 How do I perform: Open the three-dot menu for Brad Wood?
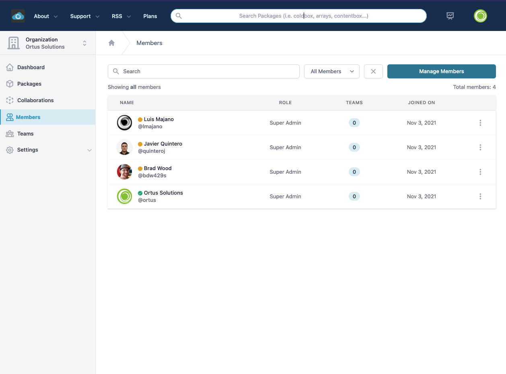[x=480, y=172]
